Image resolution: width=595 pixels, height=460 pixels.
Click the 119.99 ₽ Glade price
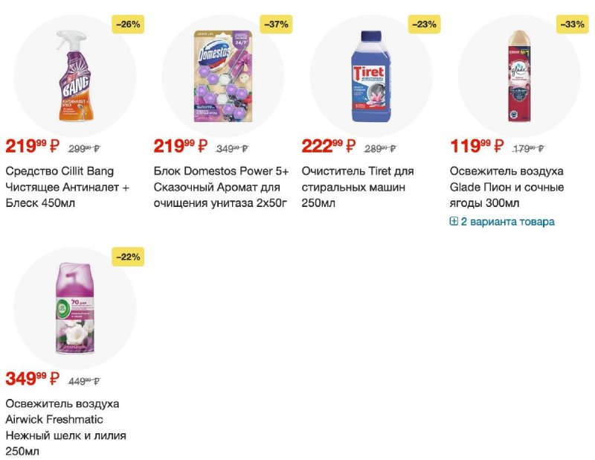pyautogui.click(x=477, y=146)
